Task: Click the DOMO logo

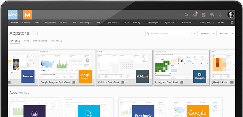Action: tap(13, 15)
